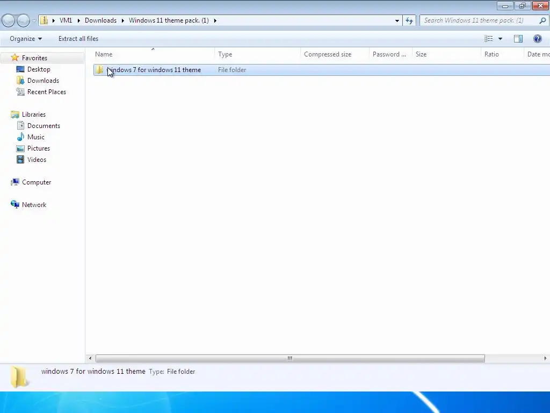The image size is (550, 413).
Task: Change your view icon button
Action: click(x=488, y=39)
